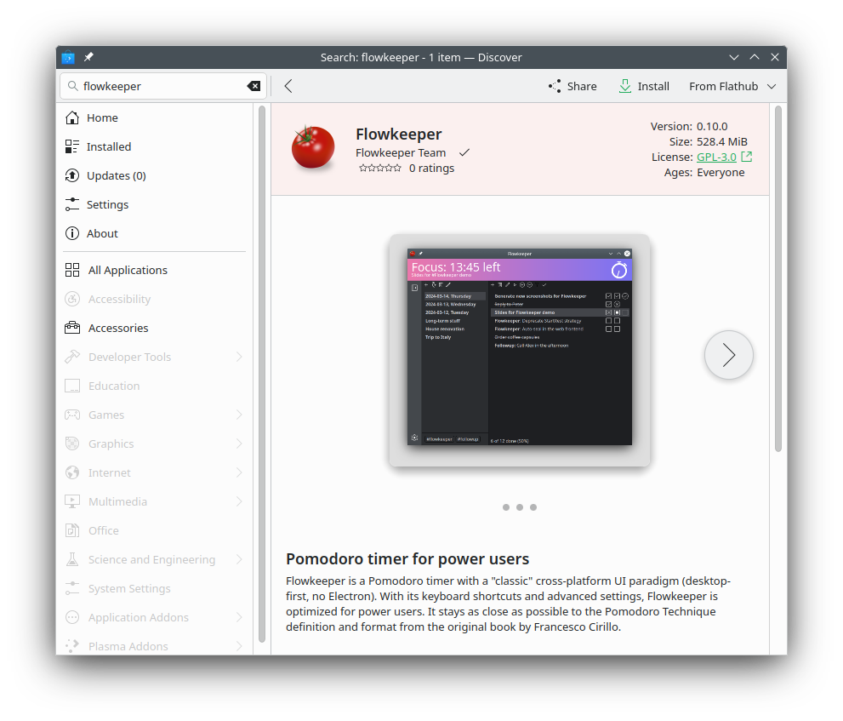Image resolution: width=843 pixels, height=721 pixels.
Task: Click the Settings sliders icon
Action: click(x=72, y=205)
